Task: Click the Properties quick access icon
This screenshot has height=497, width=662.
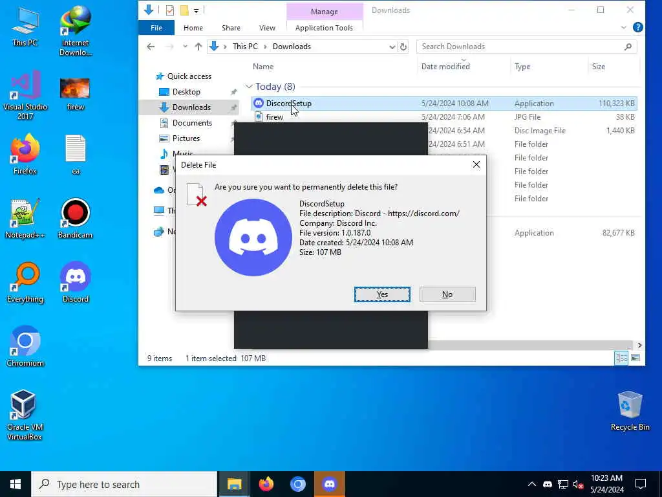Action: pos(170,10)
